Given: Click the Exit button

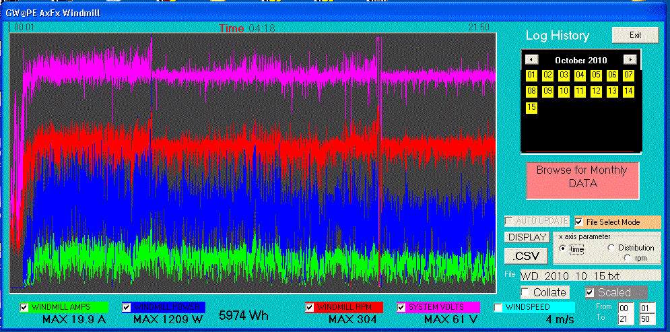Looking at the screenshot, I should pos(634,35).
